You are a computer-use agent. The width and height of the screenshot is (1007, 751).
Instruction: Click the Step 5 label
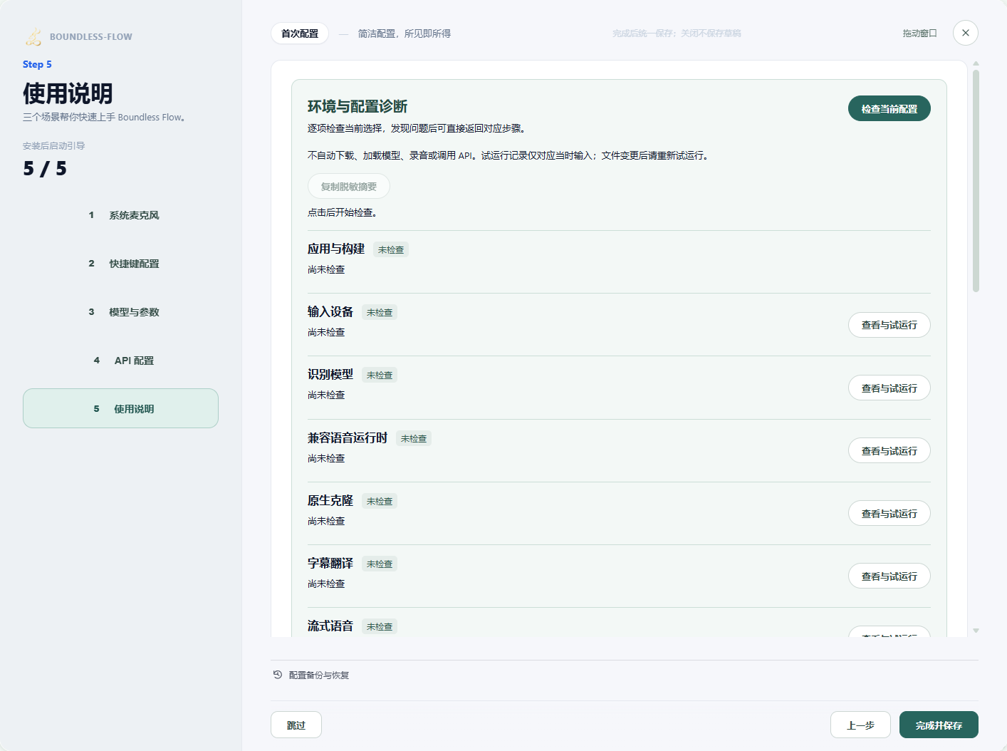(x=37, y=64)
